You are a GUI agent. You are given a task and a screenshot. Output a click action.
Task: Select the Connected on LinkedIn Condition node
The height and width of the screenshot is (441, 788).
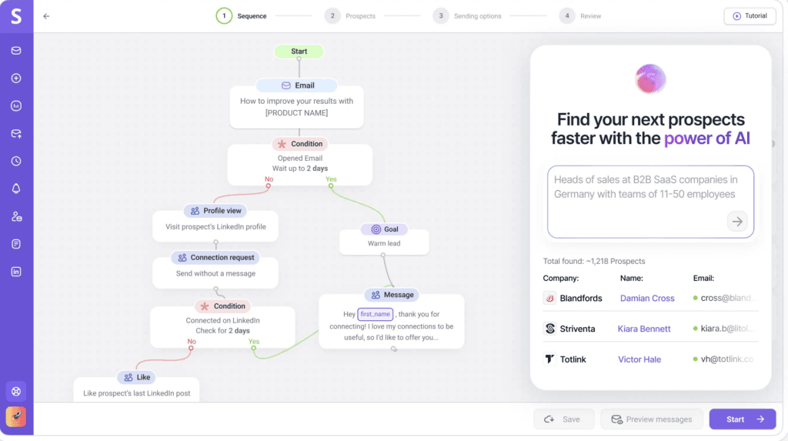coord(222,306)
